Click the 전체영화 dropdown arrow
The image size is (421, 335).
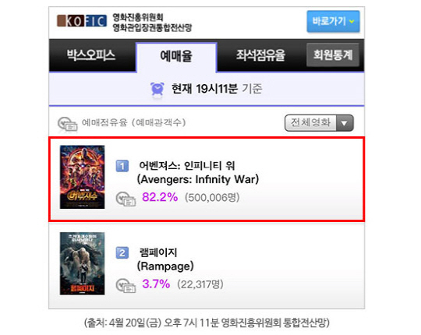pos(345,123)
